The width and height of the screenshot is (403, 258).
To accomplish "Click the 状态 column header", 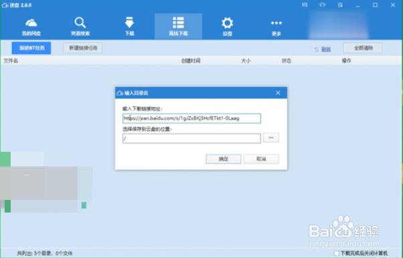I will (x=286, y=61).
